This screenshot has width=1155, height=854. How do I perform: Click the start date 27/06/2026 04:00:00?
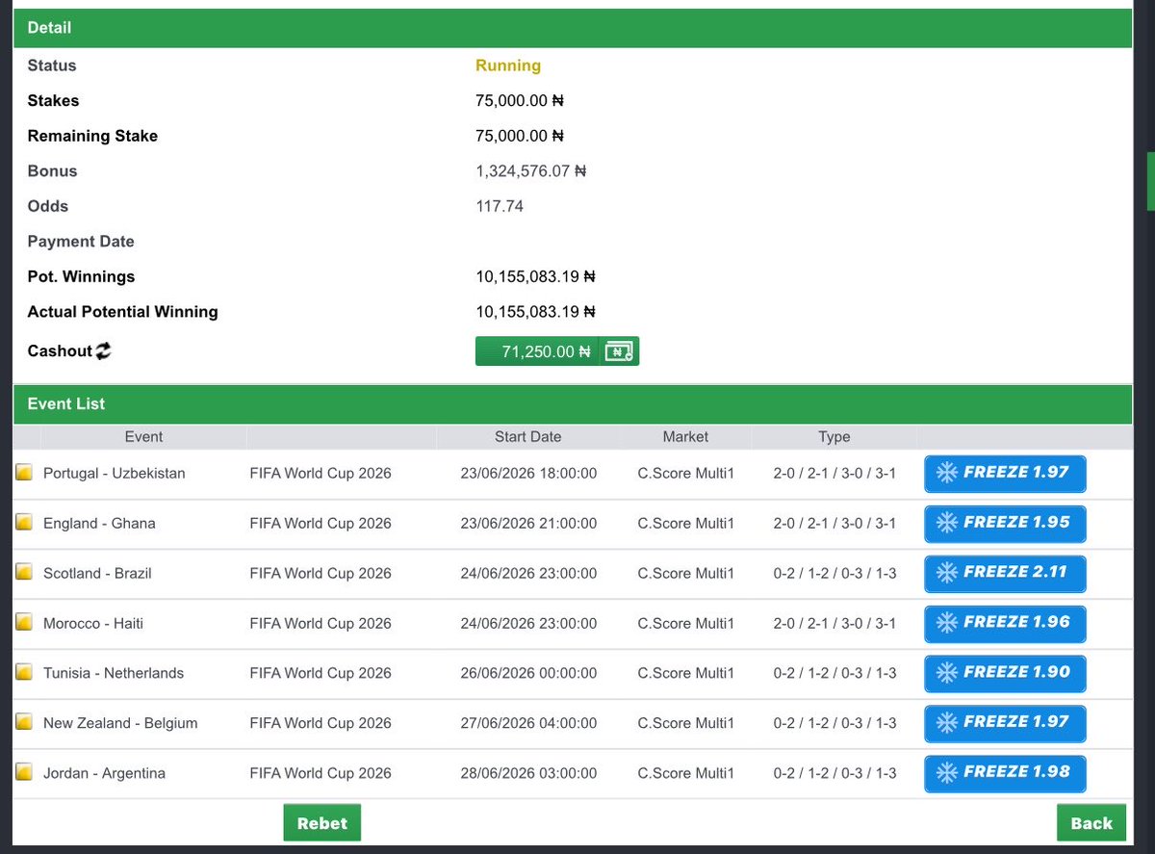coord(528,723)
